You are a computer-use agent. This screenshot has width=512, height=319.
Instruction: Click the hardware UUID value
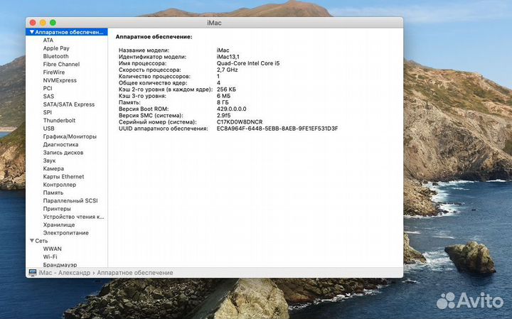point(277,129)
